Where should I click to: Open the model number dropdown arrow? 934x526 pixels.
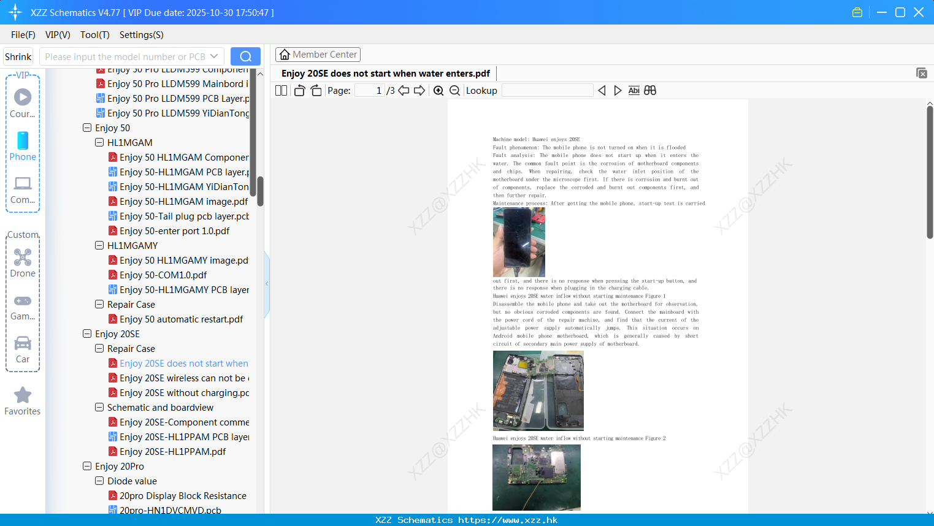(x=214, y=56)
